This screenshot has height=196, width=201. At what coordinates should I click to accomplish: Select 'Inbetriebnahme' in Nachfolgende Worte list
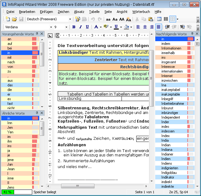point(175,104)
